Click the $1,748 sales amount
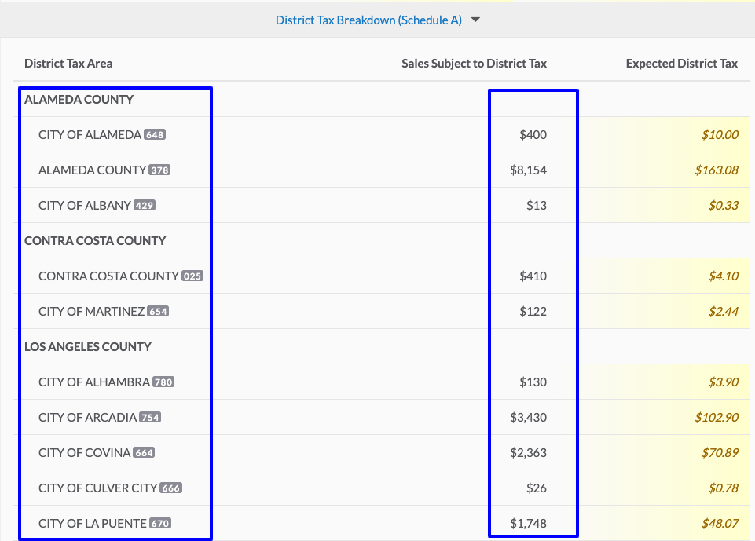The height and width of the screenshot is (541, 755). click(x=528, y=524)
